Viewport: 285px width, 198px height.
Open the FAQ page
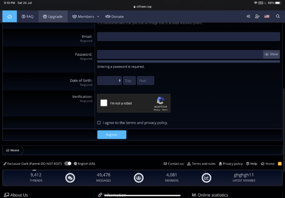coord(28,16)
